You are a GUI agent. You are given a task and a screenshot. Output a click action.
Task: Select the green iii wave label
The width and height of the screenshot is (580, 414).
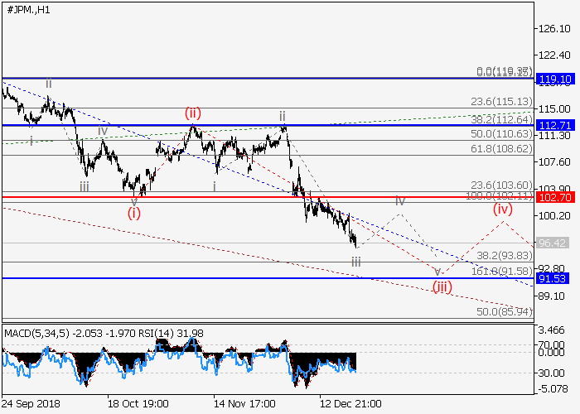(x=85, y=187)
